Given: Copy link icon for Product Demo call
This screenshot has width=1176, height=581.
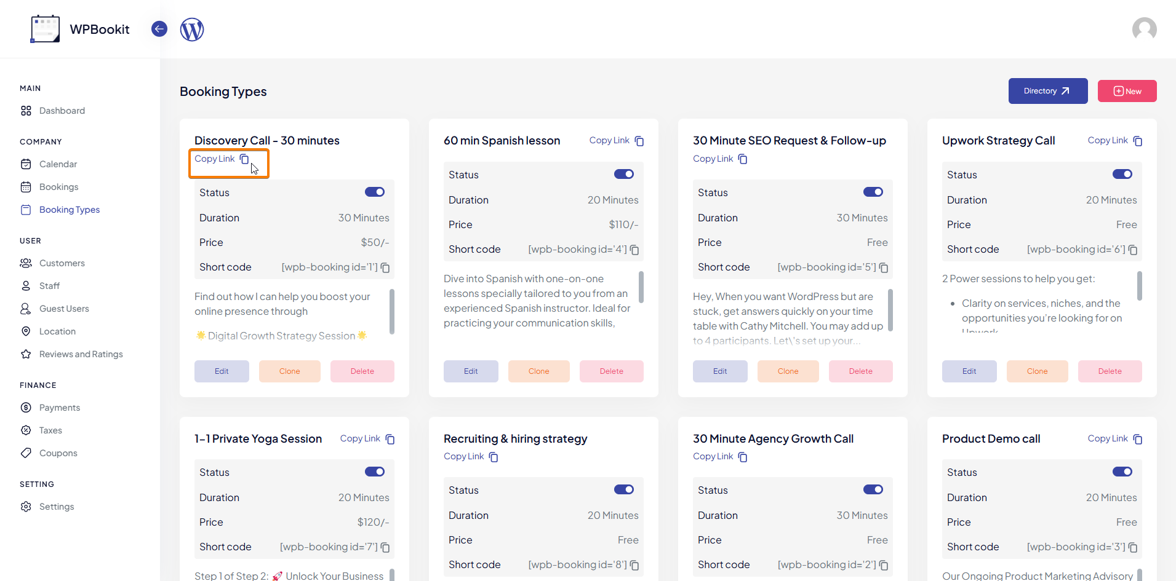Looking at the screenshot, I should coord(1138,439).
